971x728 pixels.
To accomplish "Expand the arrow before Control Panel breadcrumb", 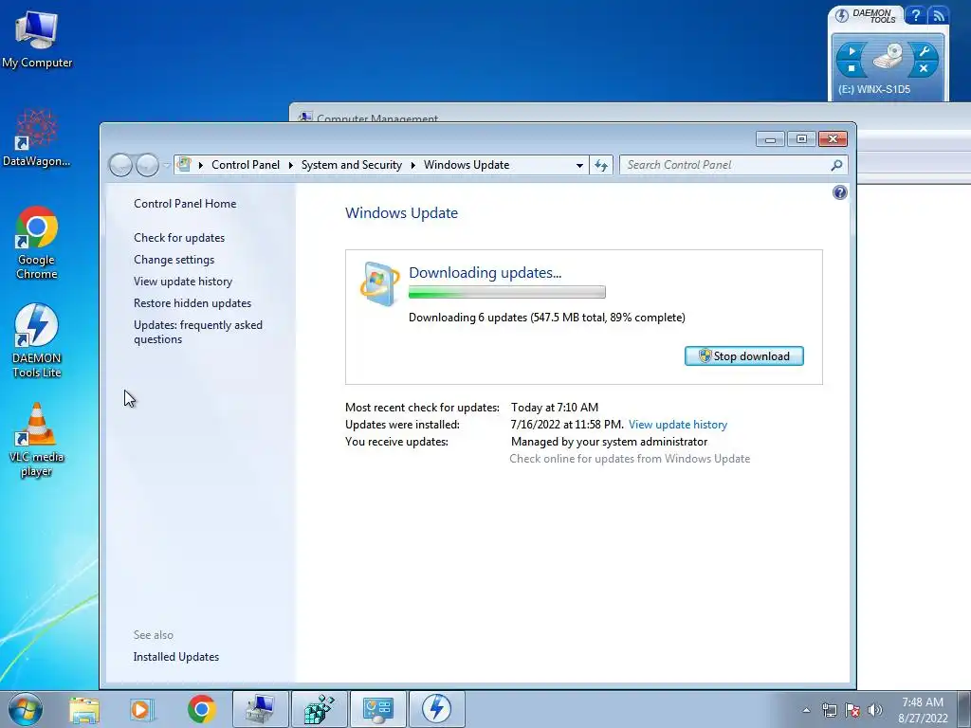I will (x=201, y=165).
